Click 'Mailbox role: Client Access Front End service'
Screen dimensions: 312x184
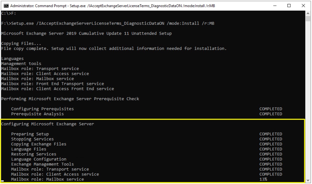pyautogui.click(x=58, y=88)
